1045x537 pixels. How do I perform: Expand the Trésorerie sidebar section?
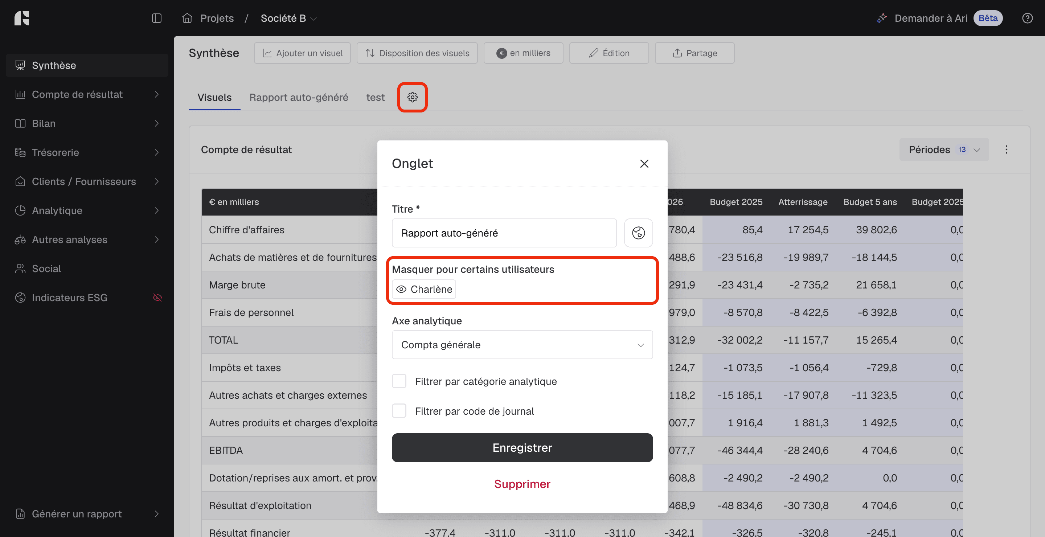click(157, 152)
